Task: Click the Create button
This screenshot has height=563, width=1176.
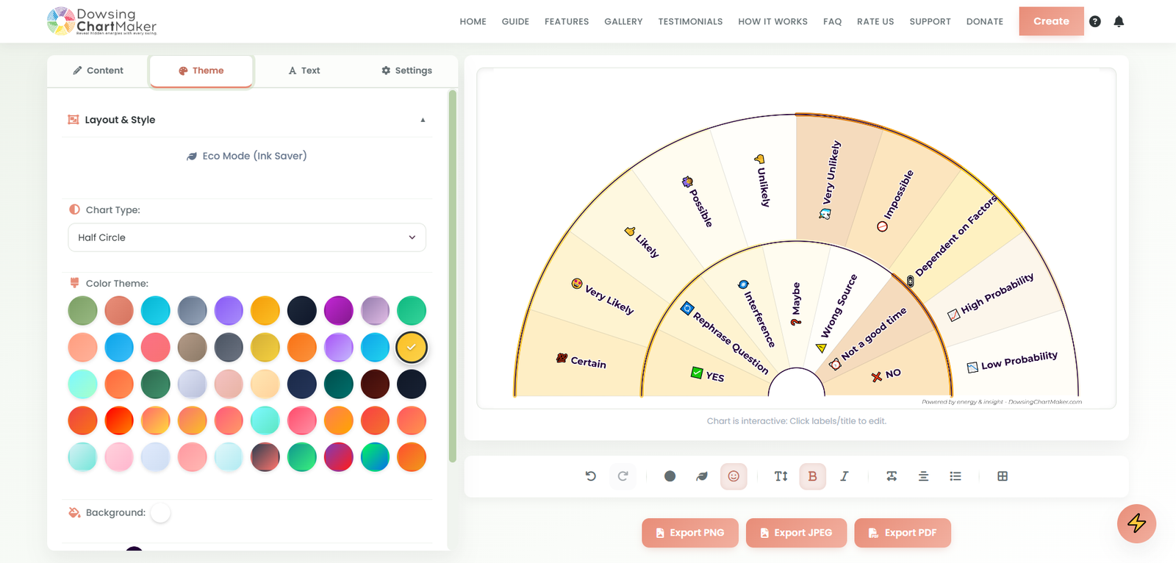Action: pos(1051,21)
